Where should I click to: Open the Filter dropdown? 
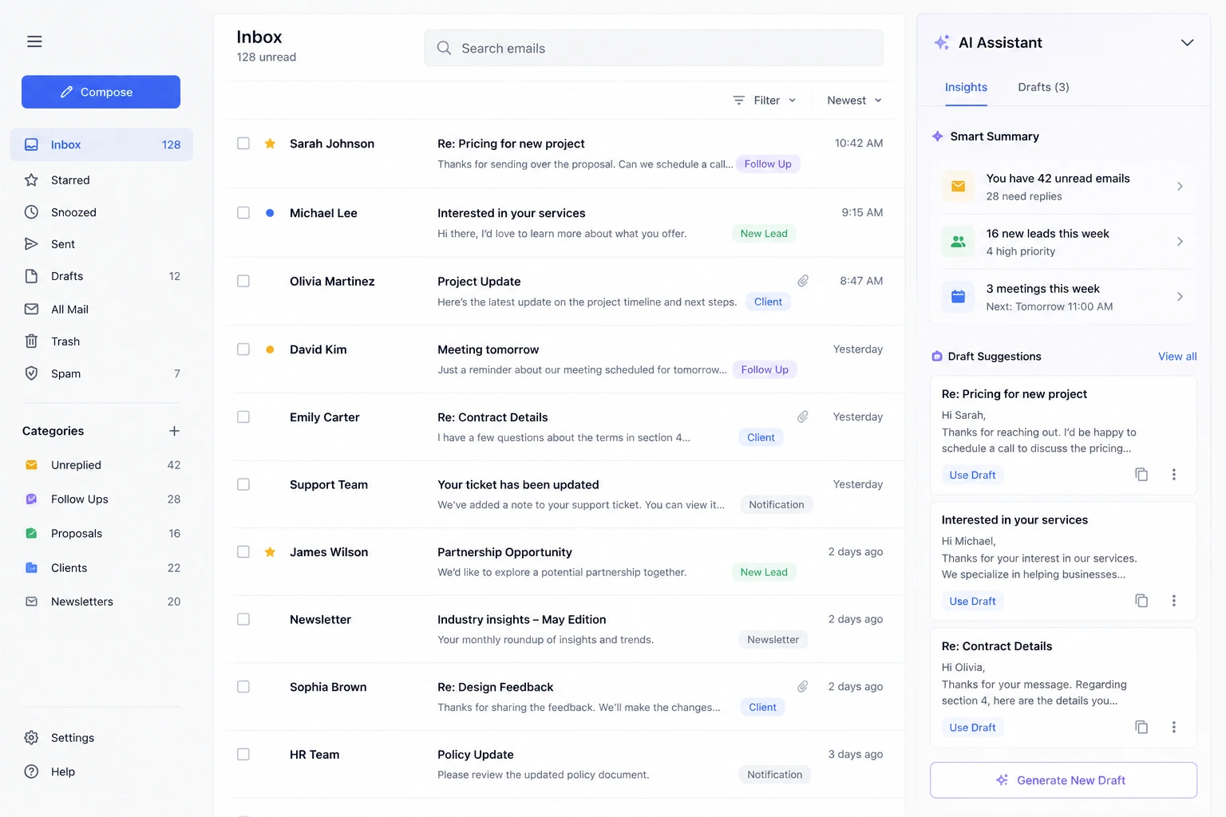(765, 101)
